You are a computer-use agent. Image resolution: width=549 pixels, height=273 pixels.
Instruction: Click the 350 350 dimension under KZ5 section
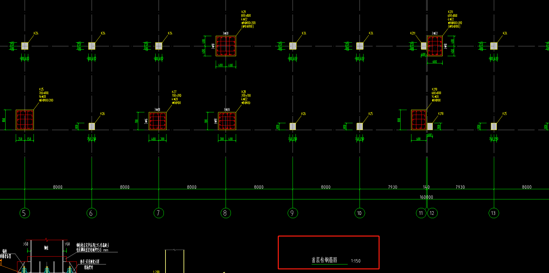point(25,139)
